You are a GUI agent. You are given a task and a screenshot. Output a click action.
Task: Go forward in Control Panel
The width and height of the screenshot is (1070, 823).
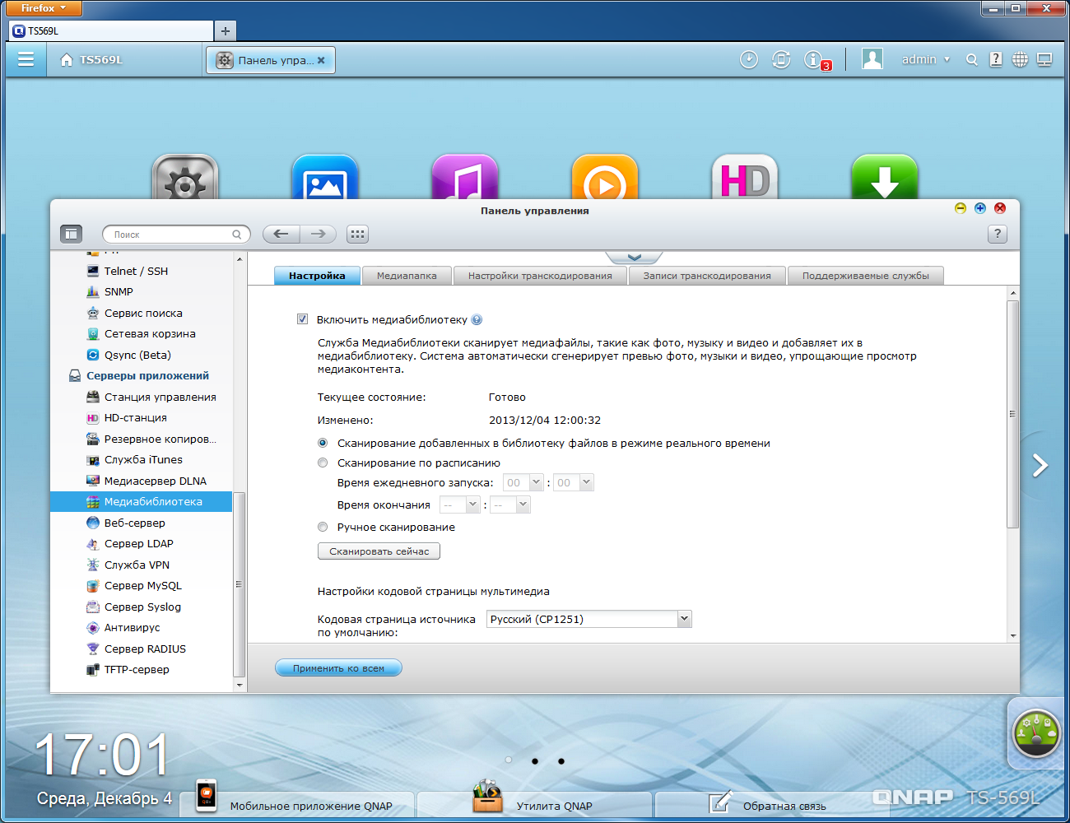point(318,234)
